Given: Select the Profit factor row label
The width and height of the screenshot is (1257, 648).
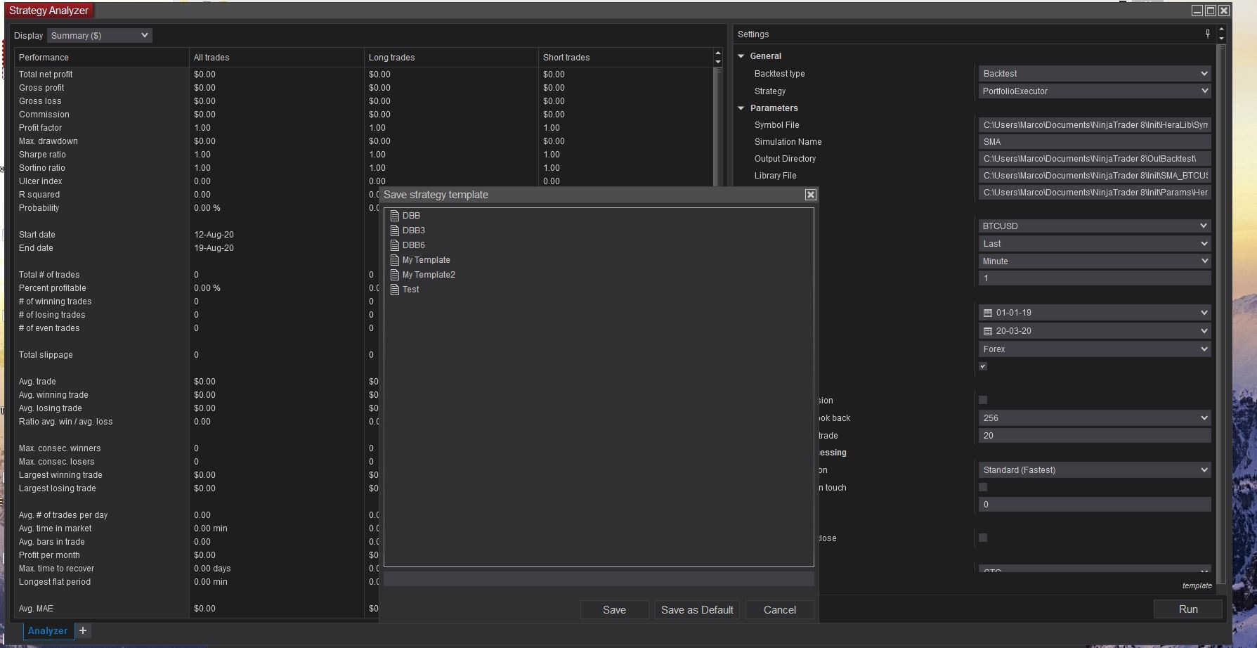Looking at the screenshot, I should [40, 128].
